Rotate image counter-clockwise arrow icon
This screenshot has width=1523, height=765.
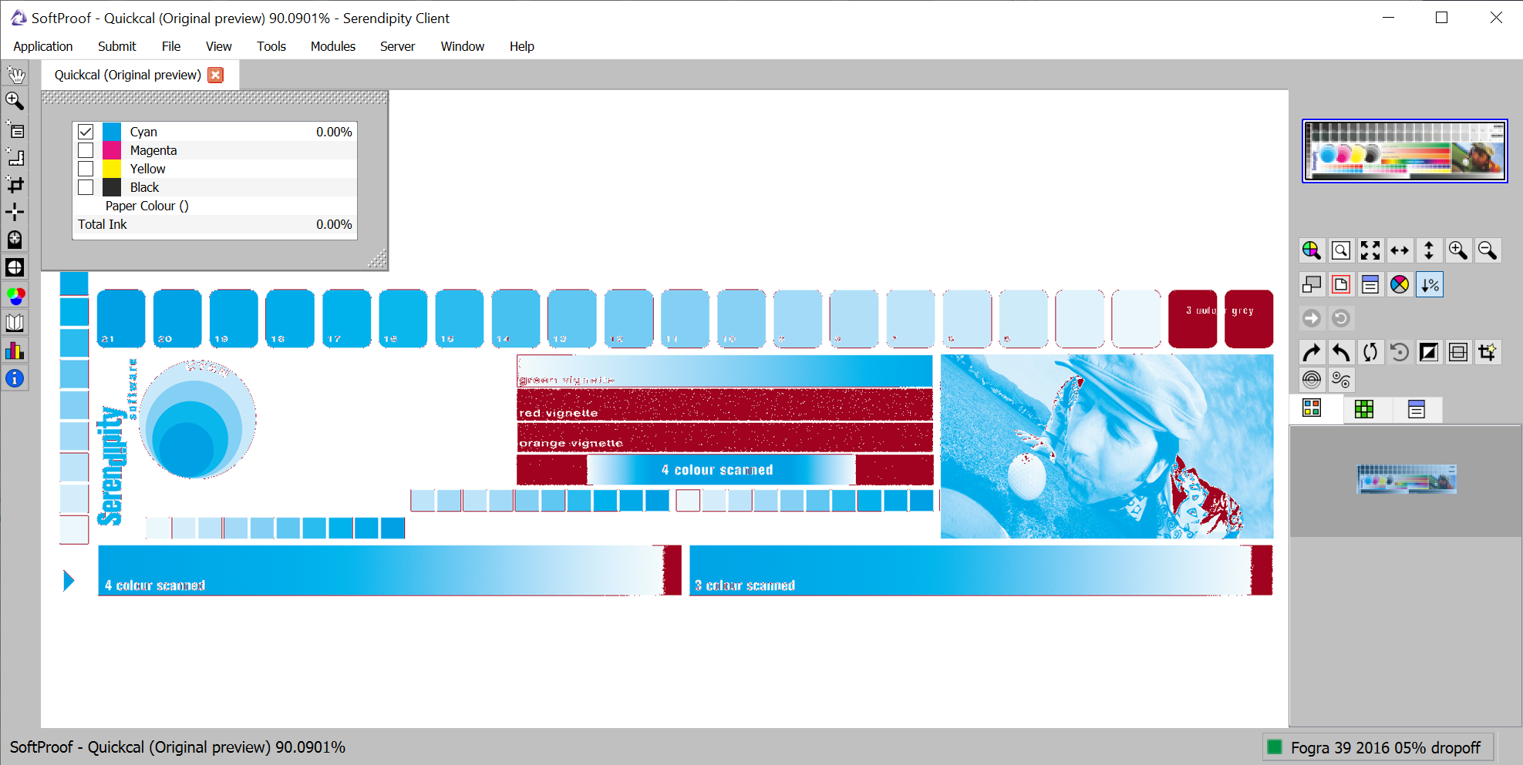tap(1340, 352)
